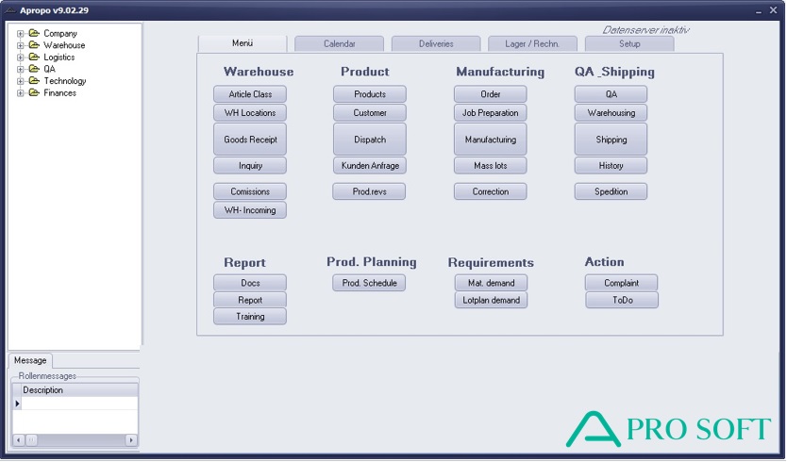Switch to the Calendar tab
Screen dimensions: 787x462
(339, 43)
